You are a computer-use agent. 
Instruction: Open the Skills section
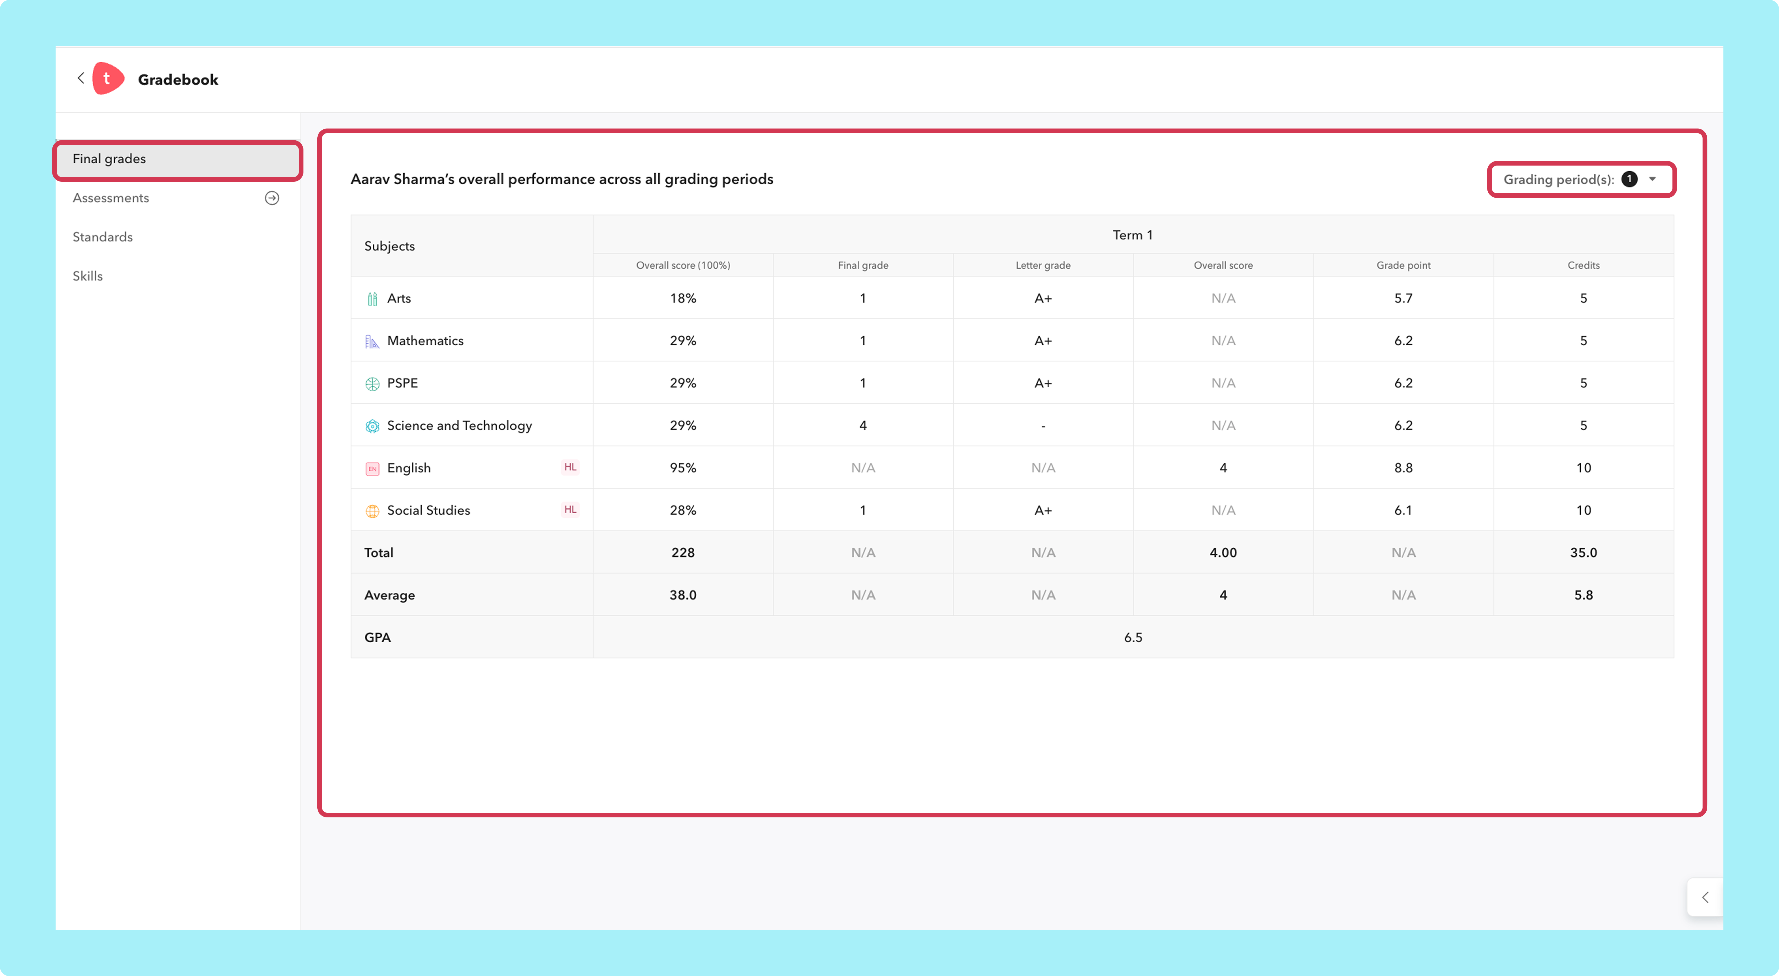coord(88,276)
